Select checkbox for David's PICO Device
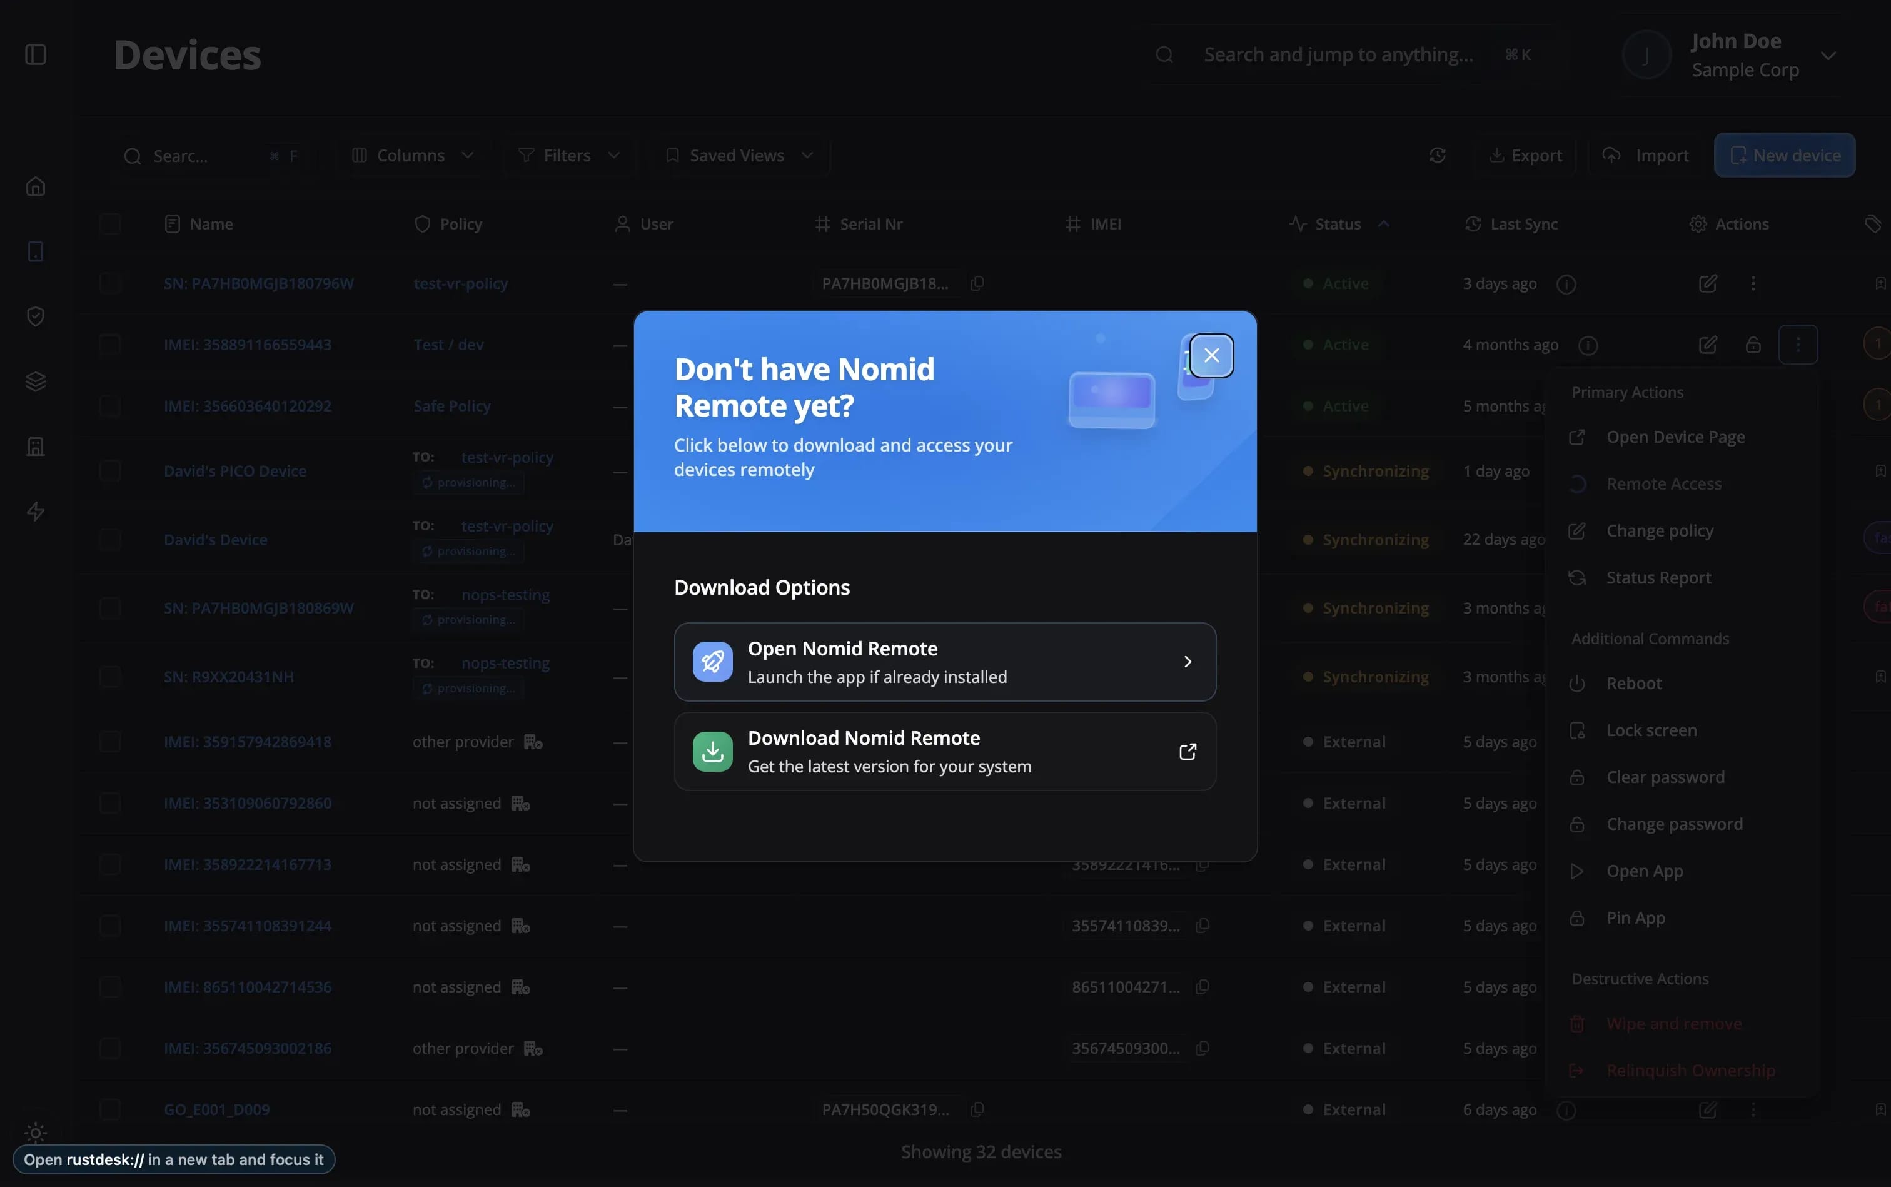This screenshot has height=1187, width=1891. coord(110,471)
